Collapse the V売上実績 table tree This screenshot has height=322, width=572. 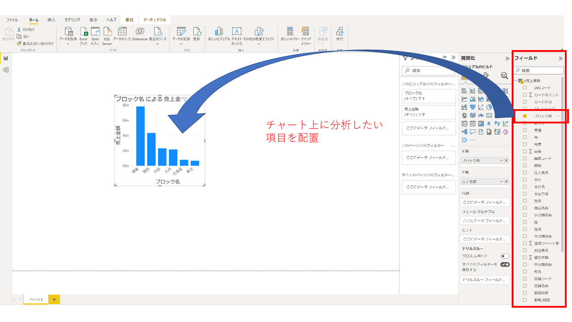pyautogui.click(x=516, y=81)
